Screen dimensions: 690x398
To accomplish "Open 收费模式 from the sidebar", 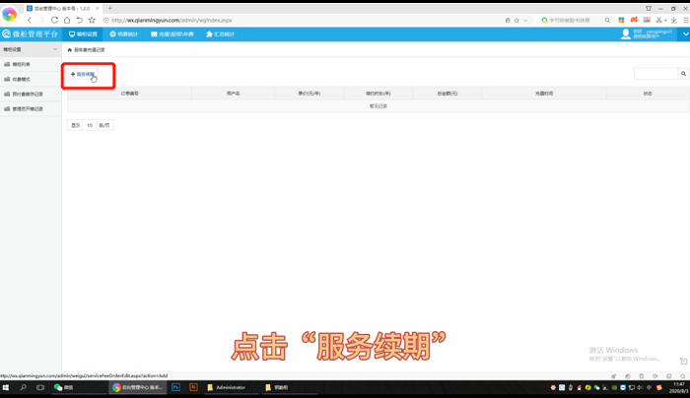I will (x=21, y=79).
